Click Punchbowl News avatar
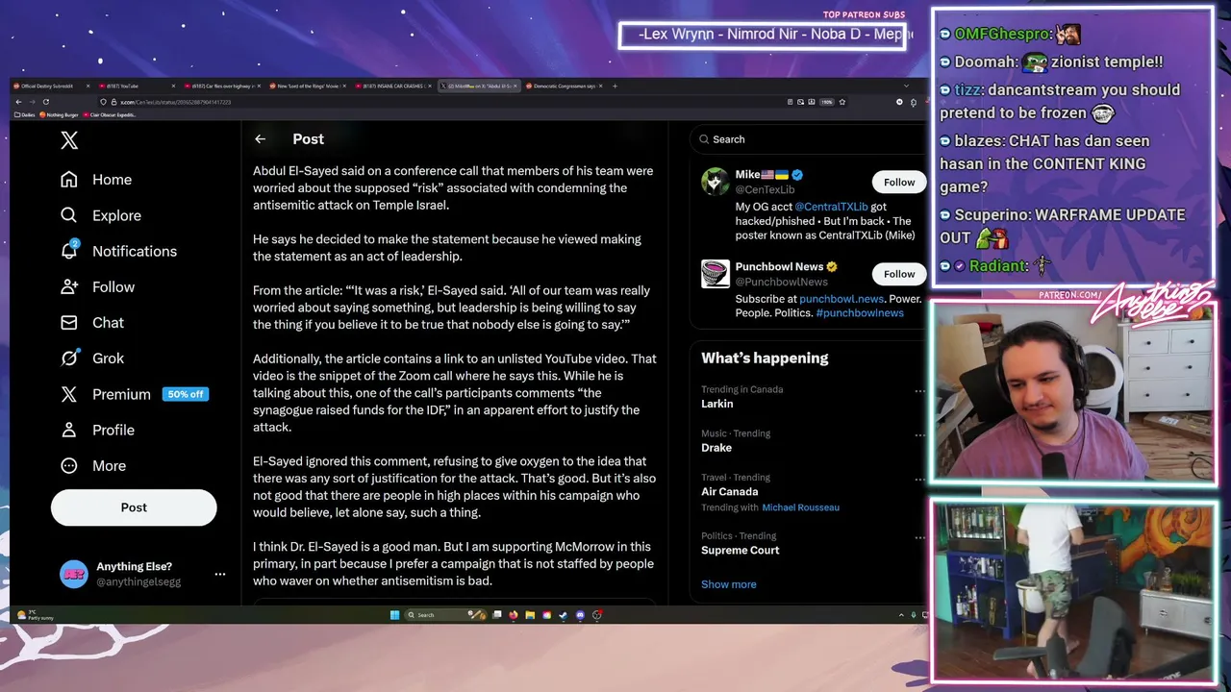1231x692 pixels. tap(715, 274)
